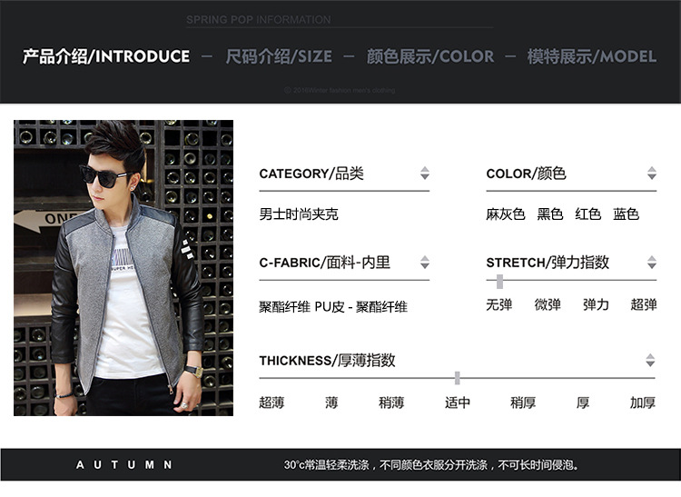Click the 超薄 thickness label
The width and height of the screenshot is (681, 497).
(x=271, y=403)
